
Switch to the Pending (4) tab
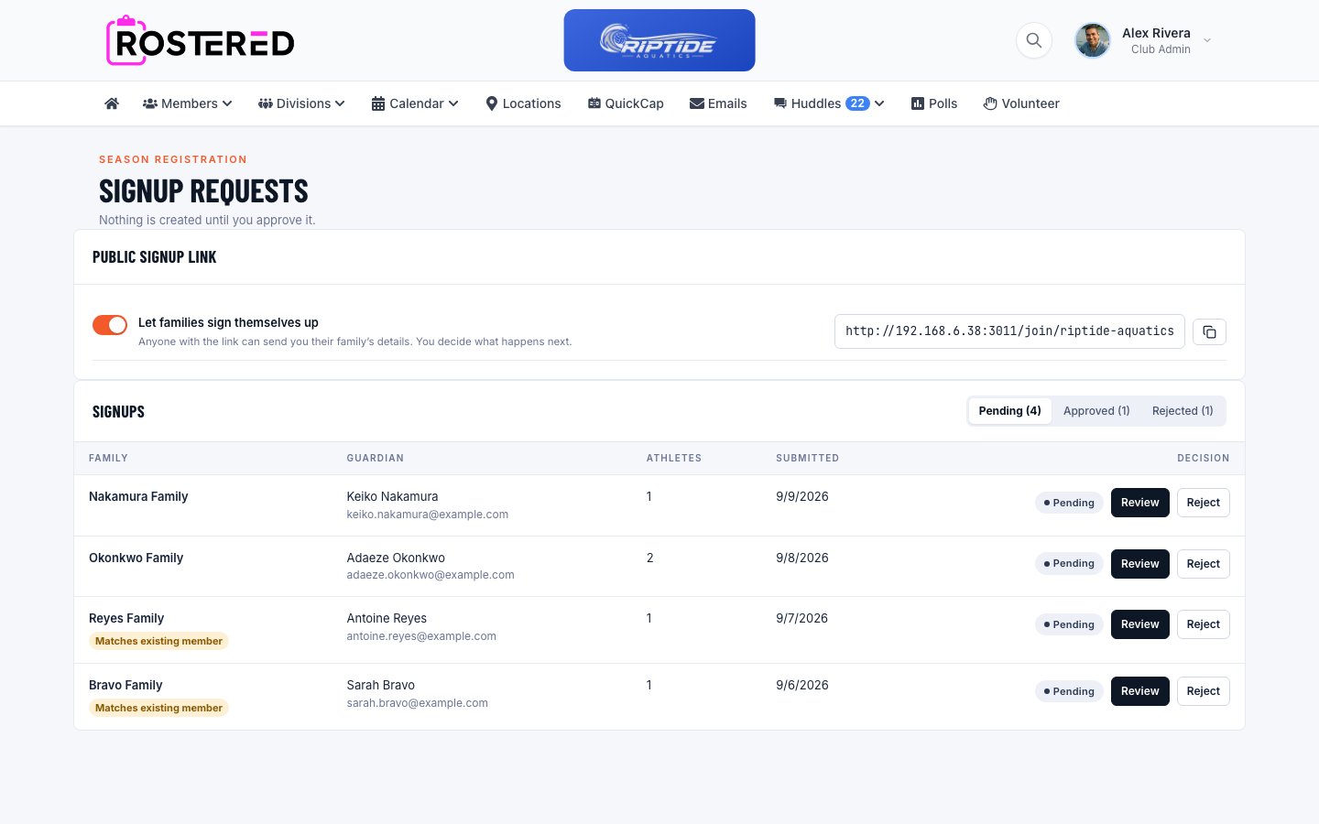coord(1009,411)
